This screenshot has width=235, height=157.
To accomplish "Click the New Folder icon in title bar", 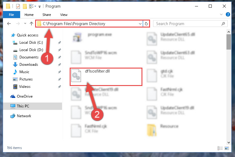I will pos(25,6).
